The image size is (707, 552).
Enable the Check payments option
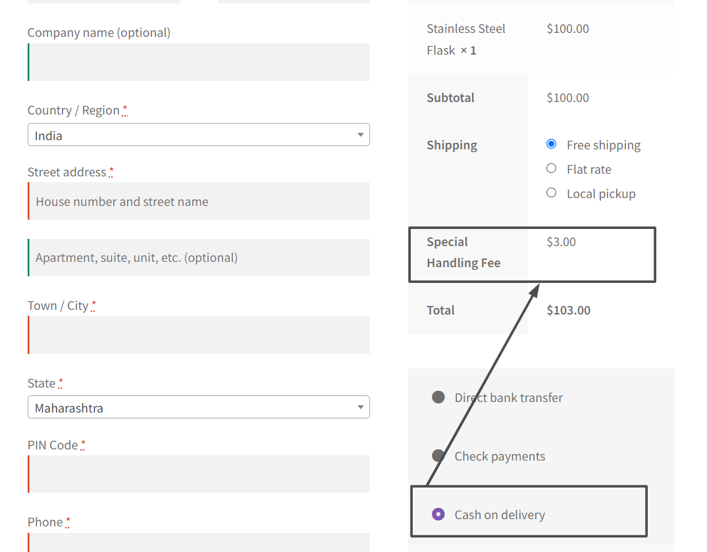[438, 455]
